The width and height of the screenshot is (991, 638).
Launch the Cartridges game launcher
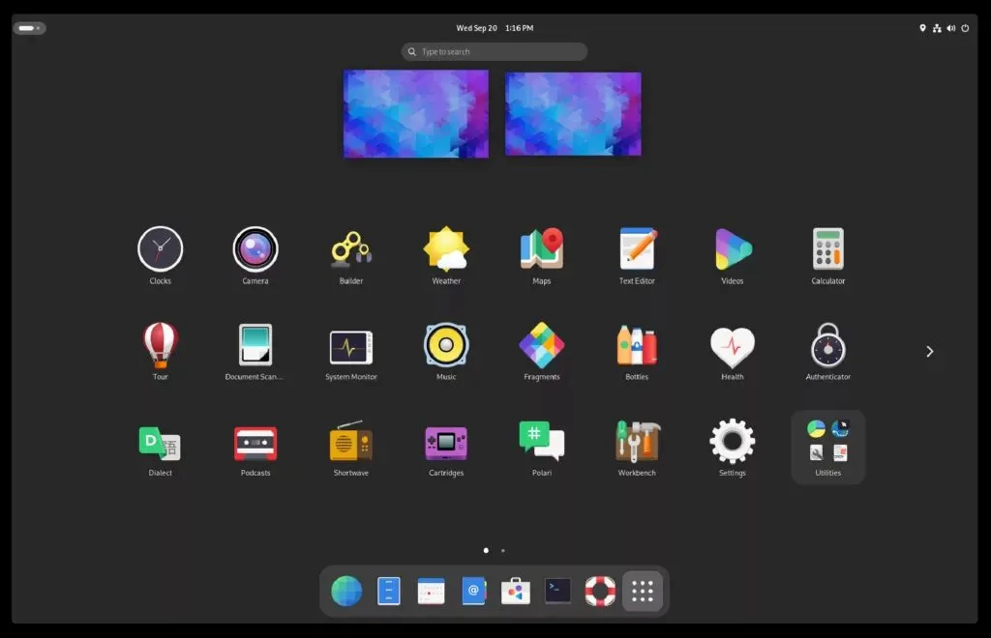click(x=445, y=441)
